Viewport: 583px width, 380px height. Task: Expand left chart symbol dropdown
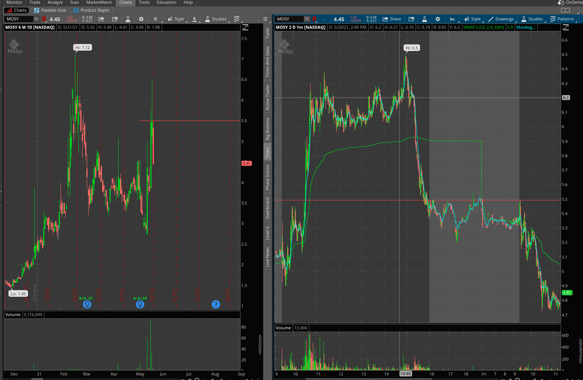point(36,19)
